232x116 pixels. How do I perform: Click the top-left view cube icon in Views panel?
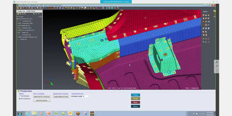tap(204, 15)
